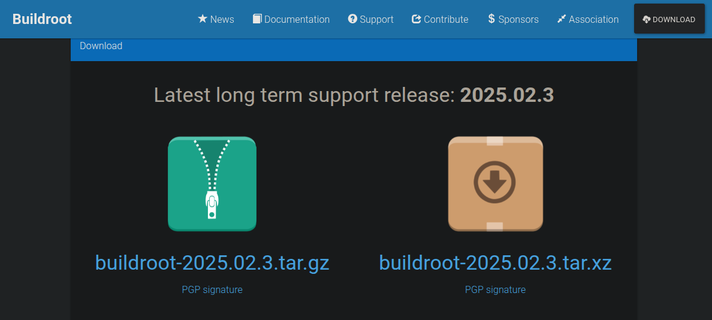Download buildroot-2025.02.3.tar.xz link
The width and height of the screenshot is (712, 320).
pyautogui.click(x=496, y=263)
